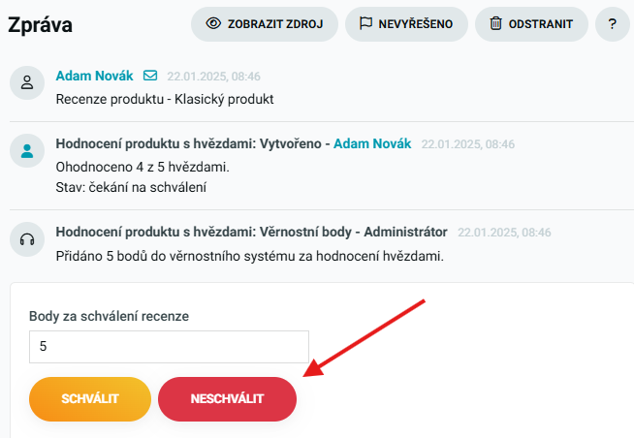Select the Recenze produktu - Klasický produkt text
Image resolution: width=634 pixels, height=438 pixels.
pyautogui.click(x=165, y=100)
